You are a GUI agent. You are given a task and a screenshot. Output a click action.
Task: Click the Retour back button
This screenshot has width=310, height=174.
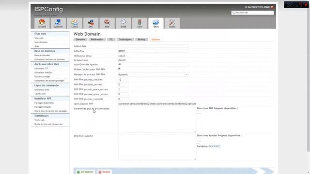105,172
